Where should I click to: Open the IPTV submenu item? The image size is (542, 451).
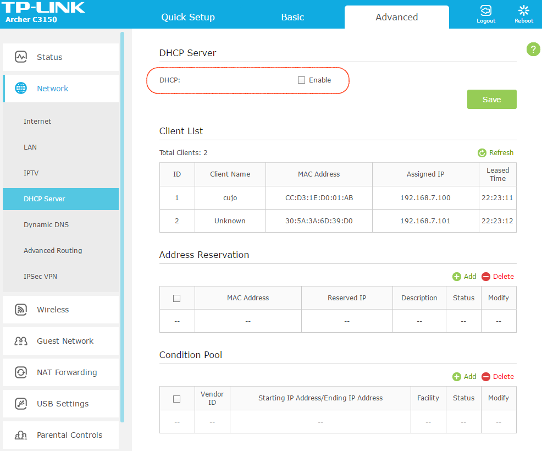pos(31,173)
